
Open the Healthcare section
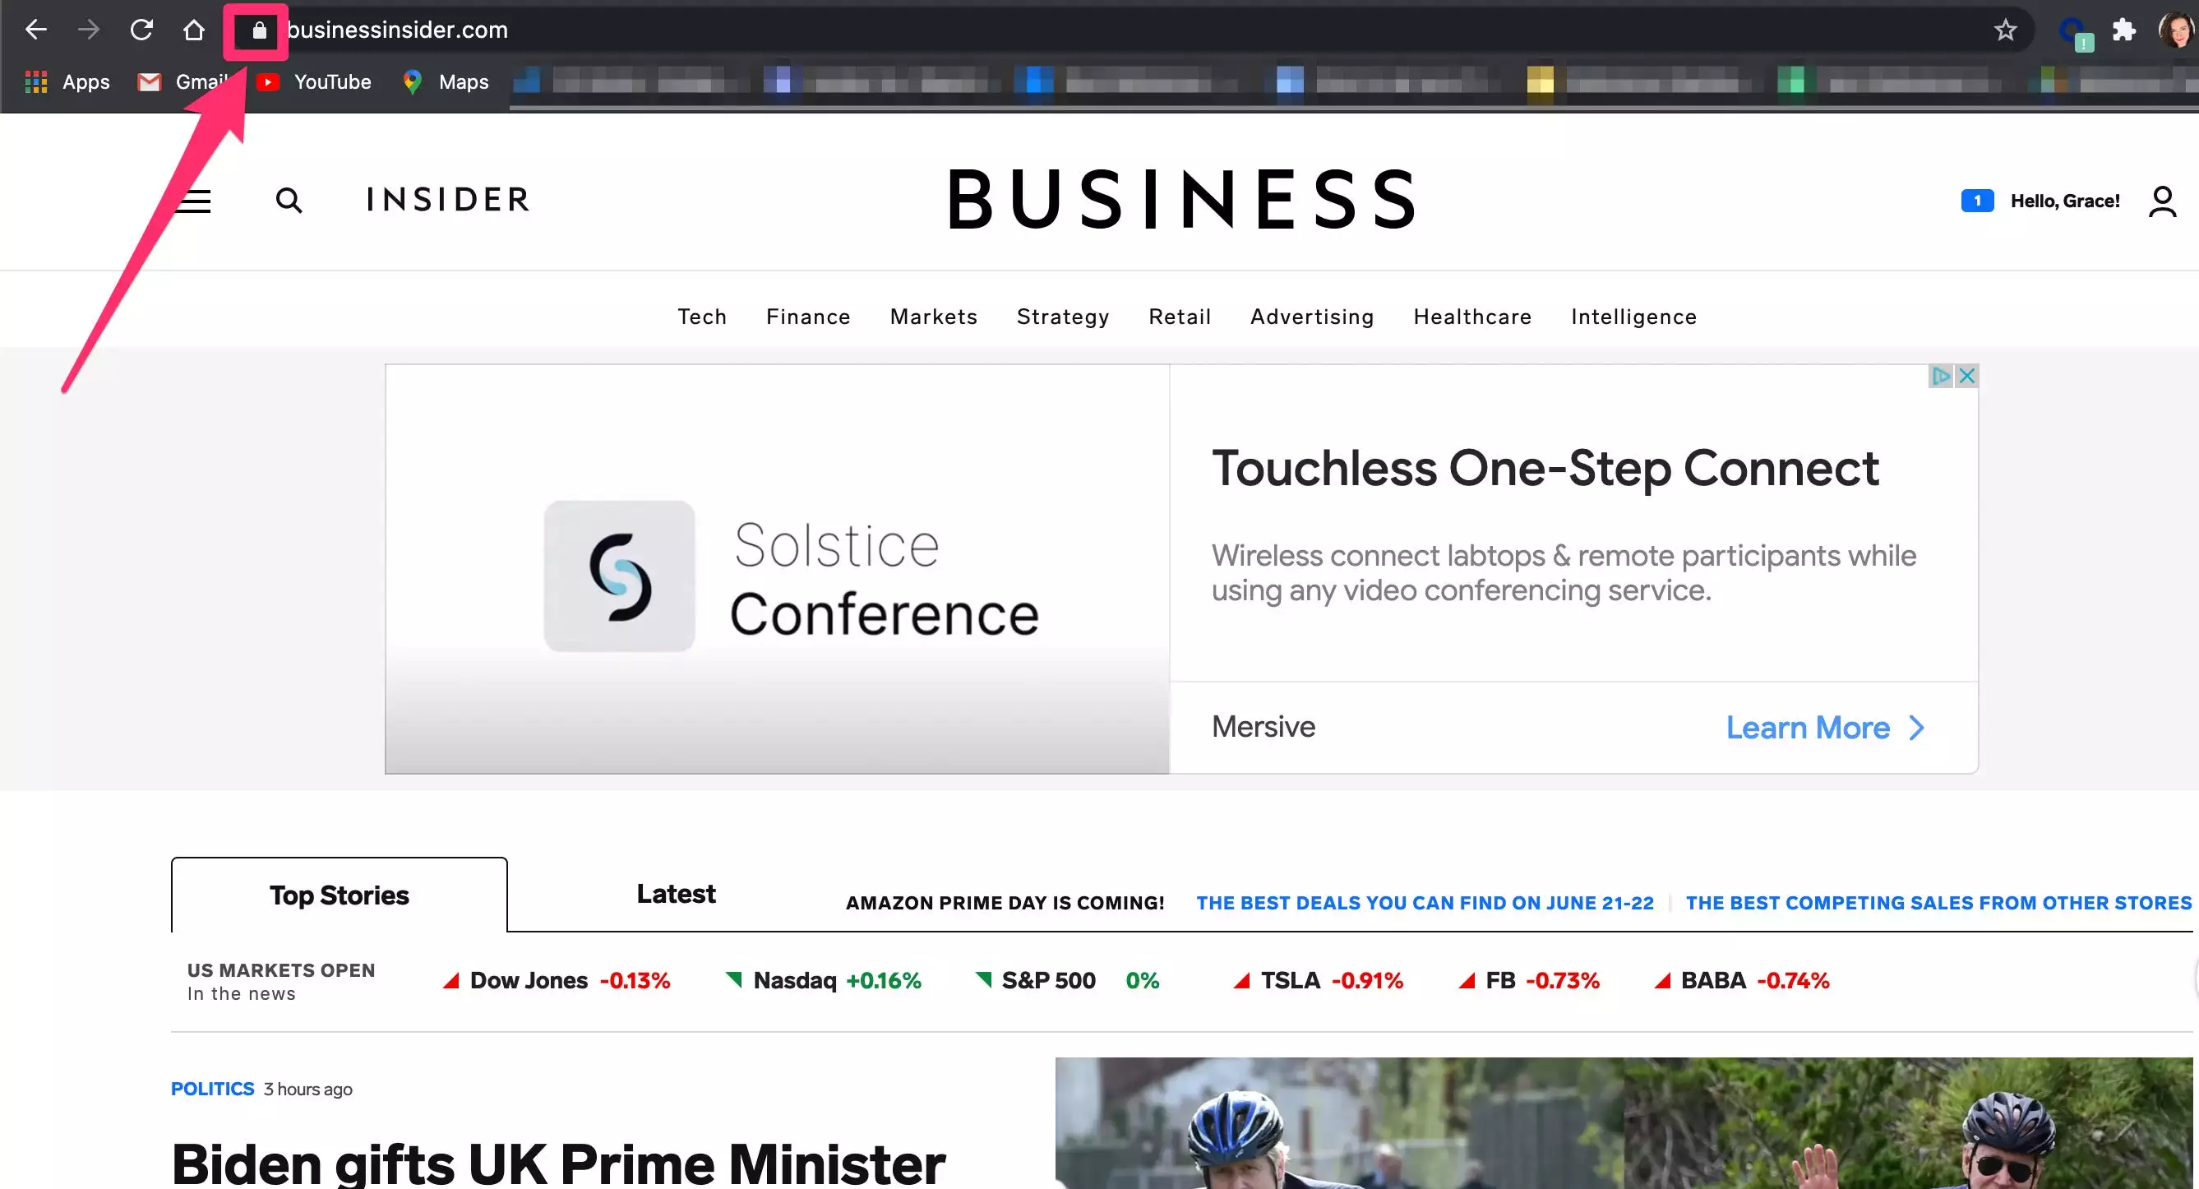point(1472,317)
